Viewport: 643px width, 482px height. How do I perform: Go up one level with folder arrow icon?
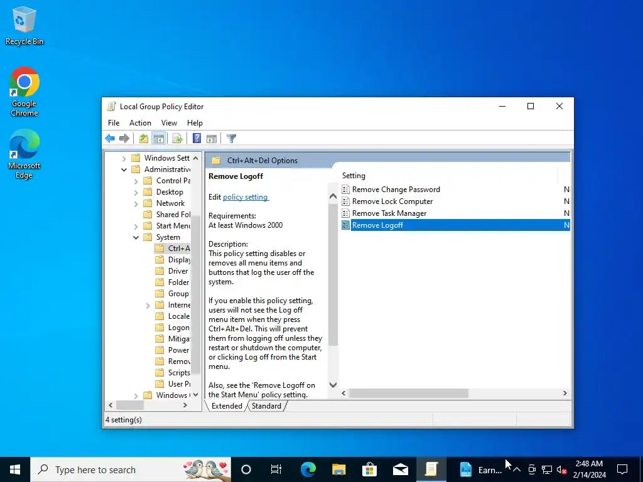144,139
